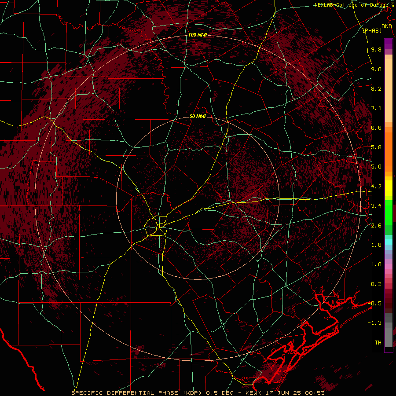Click the 8.2 value on the color scale

376,88
